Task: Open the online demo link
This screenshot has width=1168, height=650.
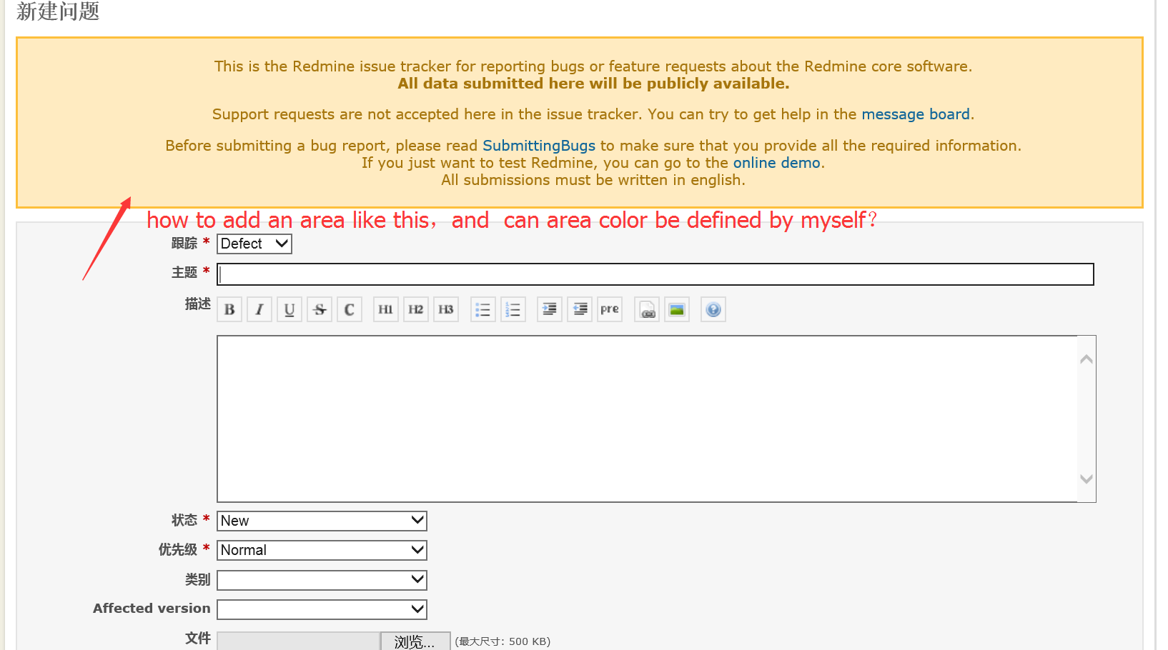Action: tap(776, 163)
